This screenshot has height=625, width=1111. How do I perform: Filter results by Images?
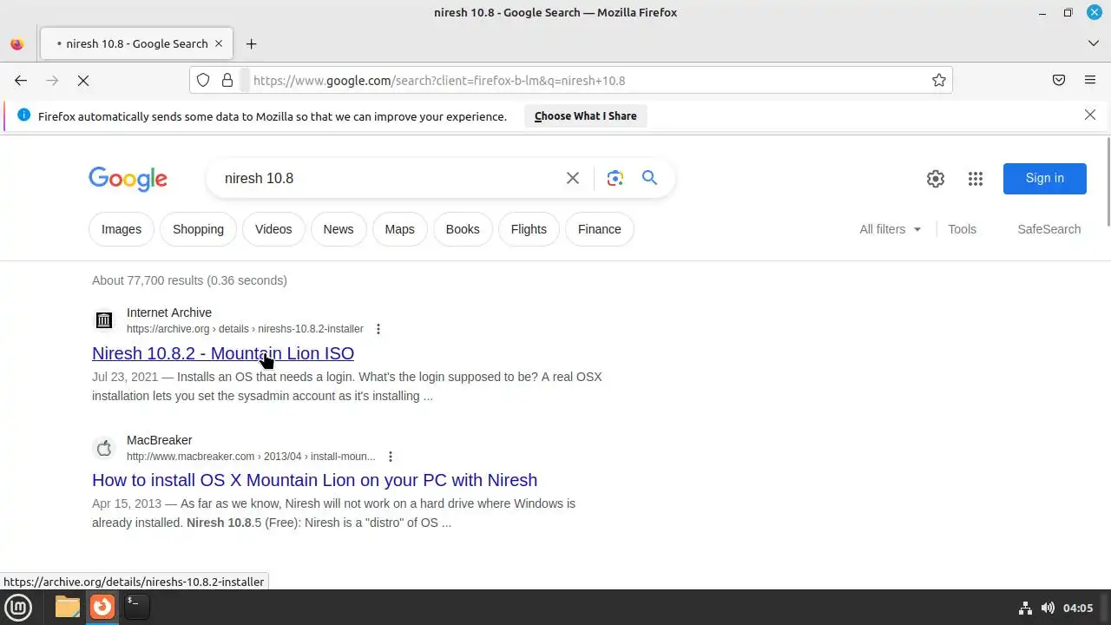click(122, 229)
